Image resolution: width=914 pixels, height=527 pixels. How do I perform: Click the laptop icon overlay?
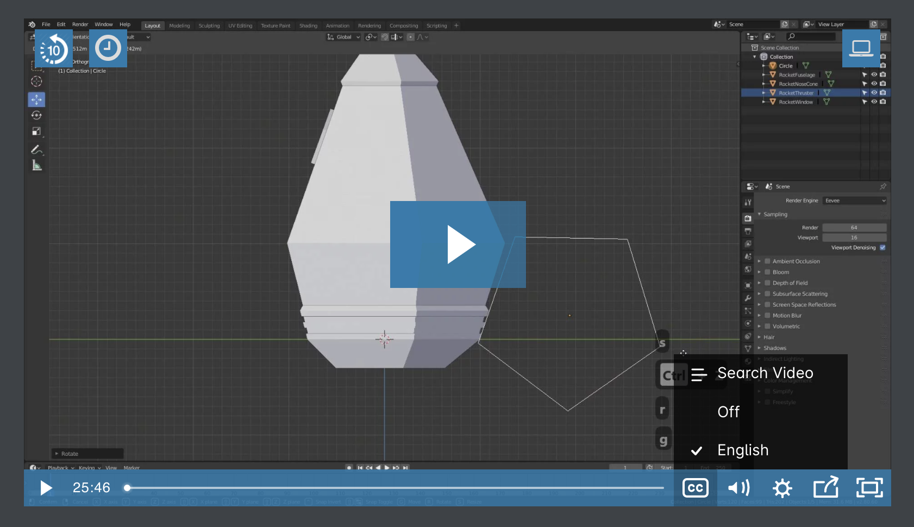[x=861, y=48]
